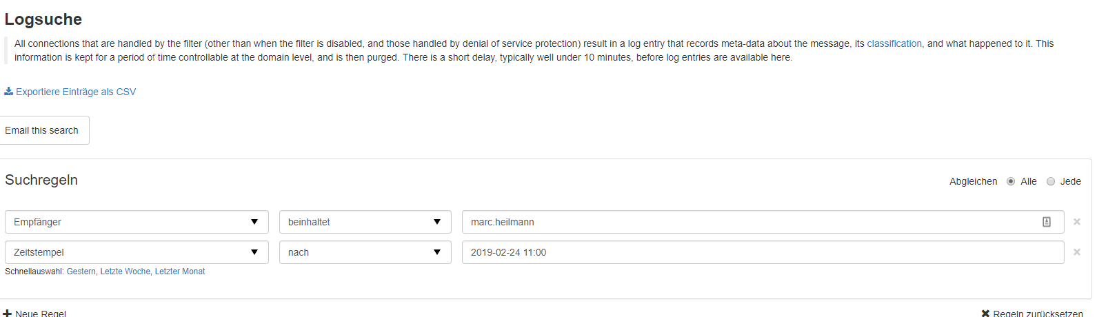
Task: Remove the Empfänger rule with its X icon
Action: (1077, 222)
